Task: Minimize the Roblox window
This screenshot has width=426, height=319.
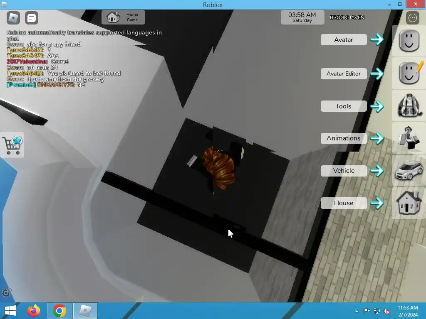Action: 389,4
